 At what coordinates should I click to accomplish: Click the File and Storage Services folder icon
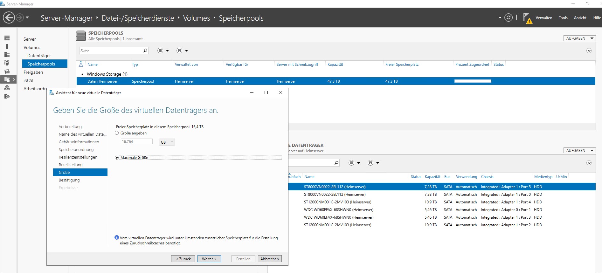[x=7, y=79]
